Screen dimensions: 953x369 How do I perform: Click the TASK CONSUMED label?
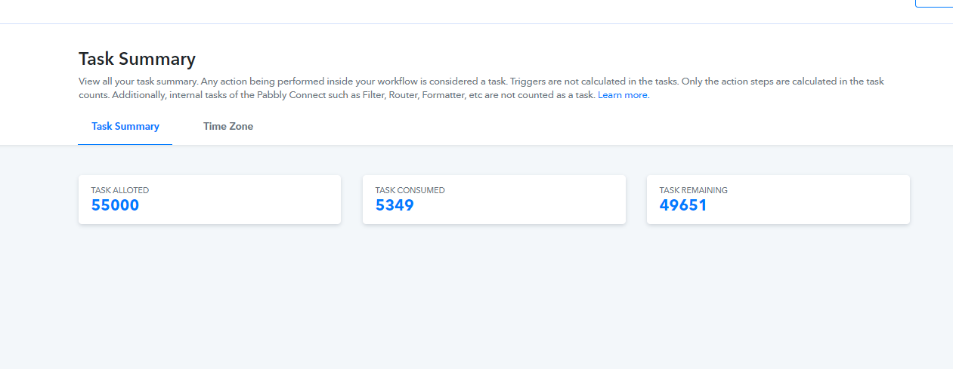click(410, 191)
